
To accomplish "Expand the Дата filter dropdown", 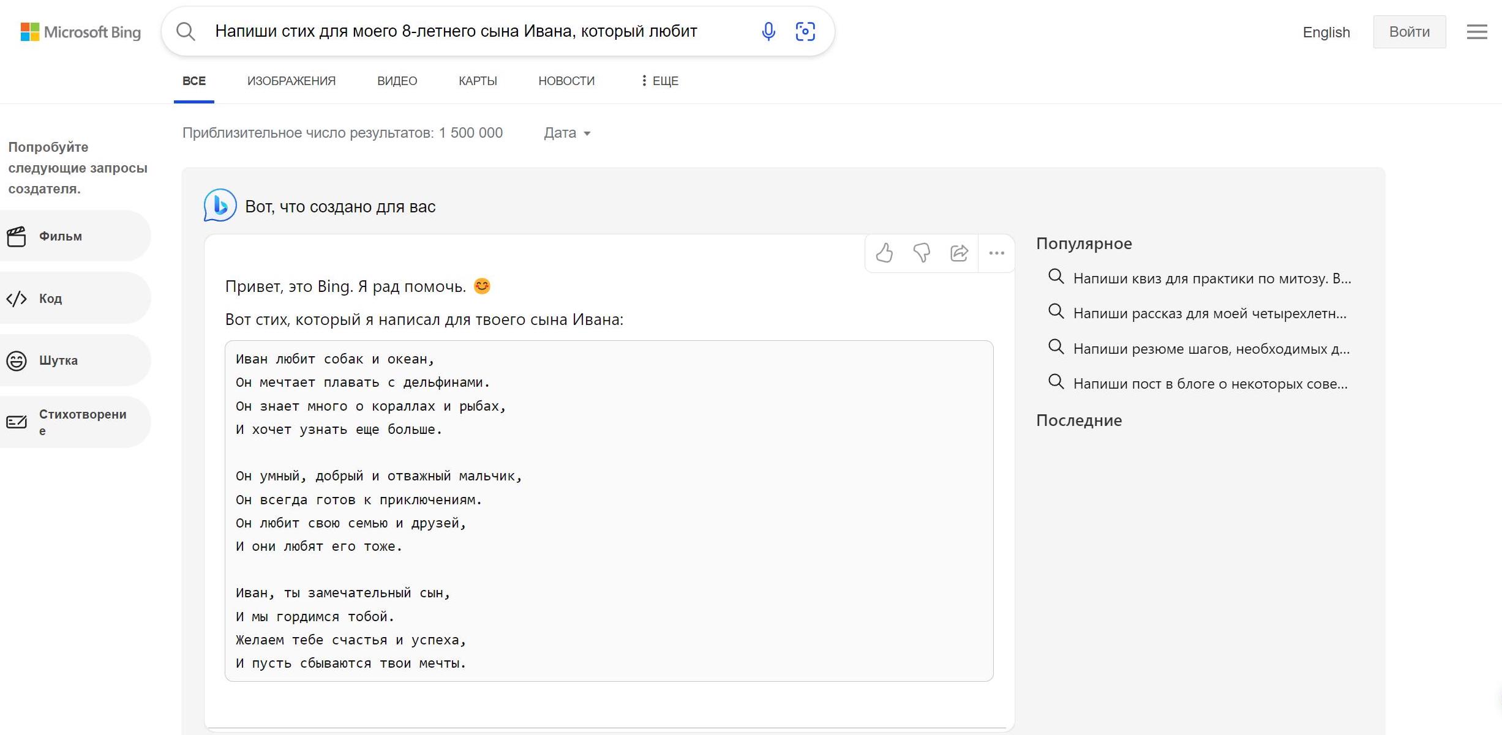I will (x=567, y=133).
